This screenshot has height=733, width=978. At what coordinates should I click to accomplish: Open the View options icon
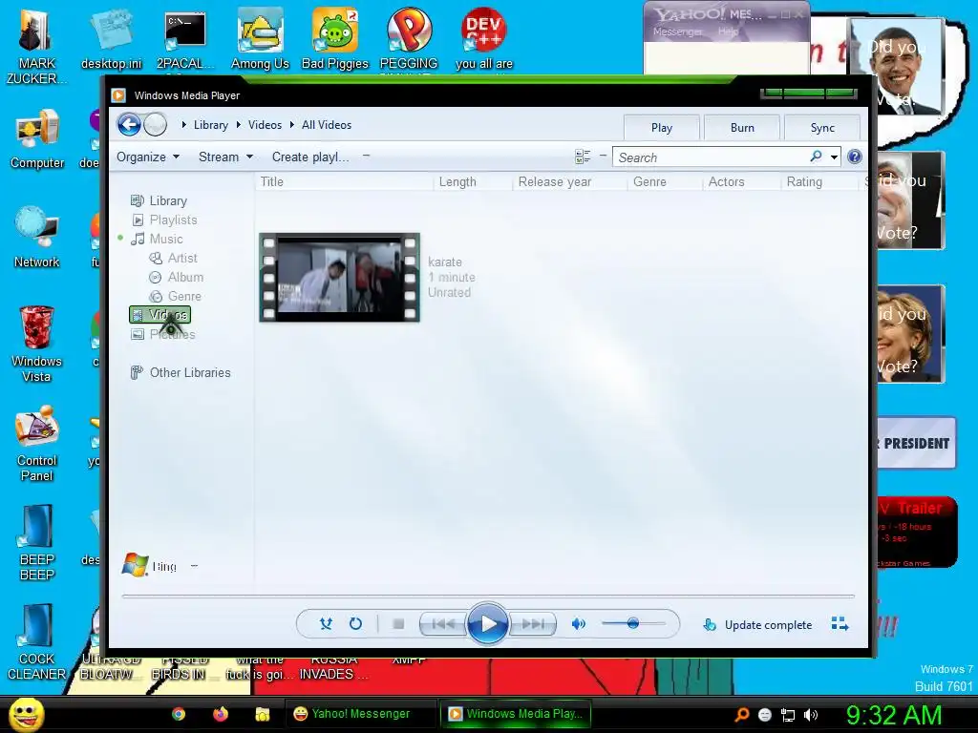(583, 157)
